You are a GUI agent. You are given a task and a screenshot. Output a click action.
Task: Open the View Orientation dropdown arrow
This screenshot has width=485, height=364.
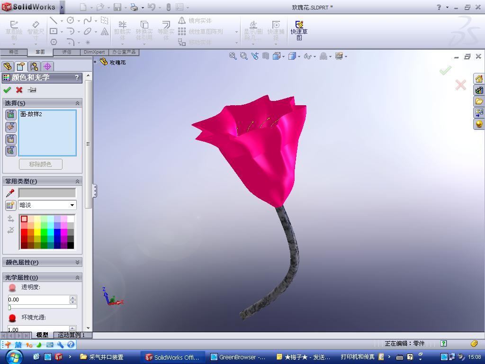click(x=283, y=56)
